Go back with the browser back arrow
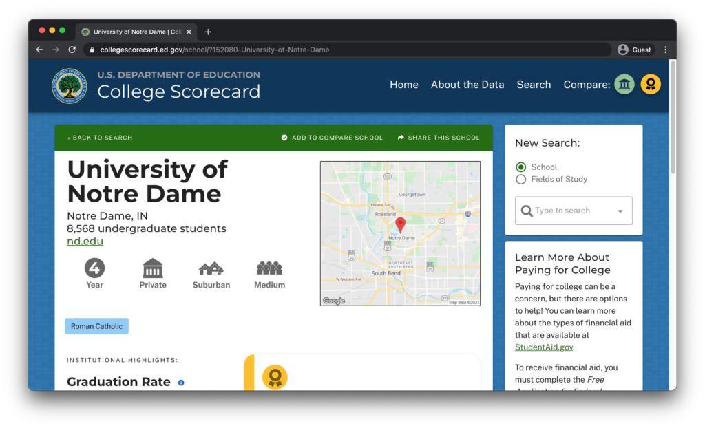Image resolution: width=705 pixels, height=428 pixels. [x=39, y=50]
